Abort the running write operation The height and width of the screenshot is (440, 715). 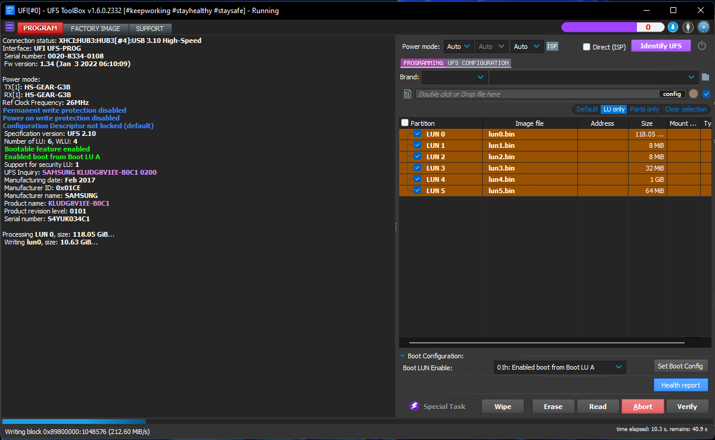(643, 407)
